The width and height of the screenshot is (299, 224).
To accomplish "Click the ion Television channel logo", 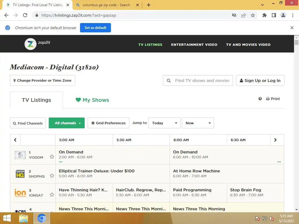I will [x=20, y=193].
